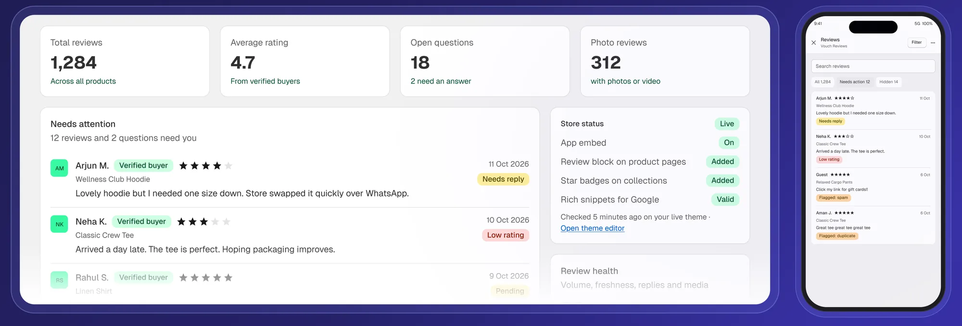Click the Added badge for Star badges on collections

(x=722, y=180)
